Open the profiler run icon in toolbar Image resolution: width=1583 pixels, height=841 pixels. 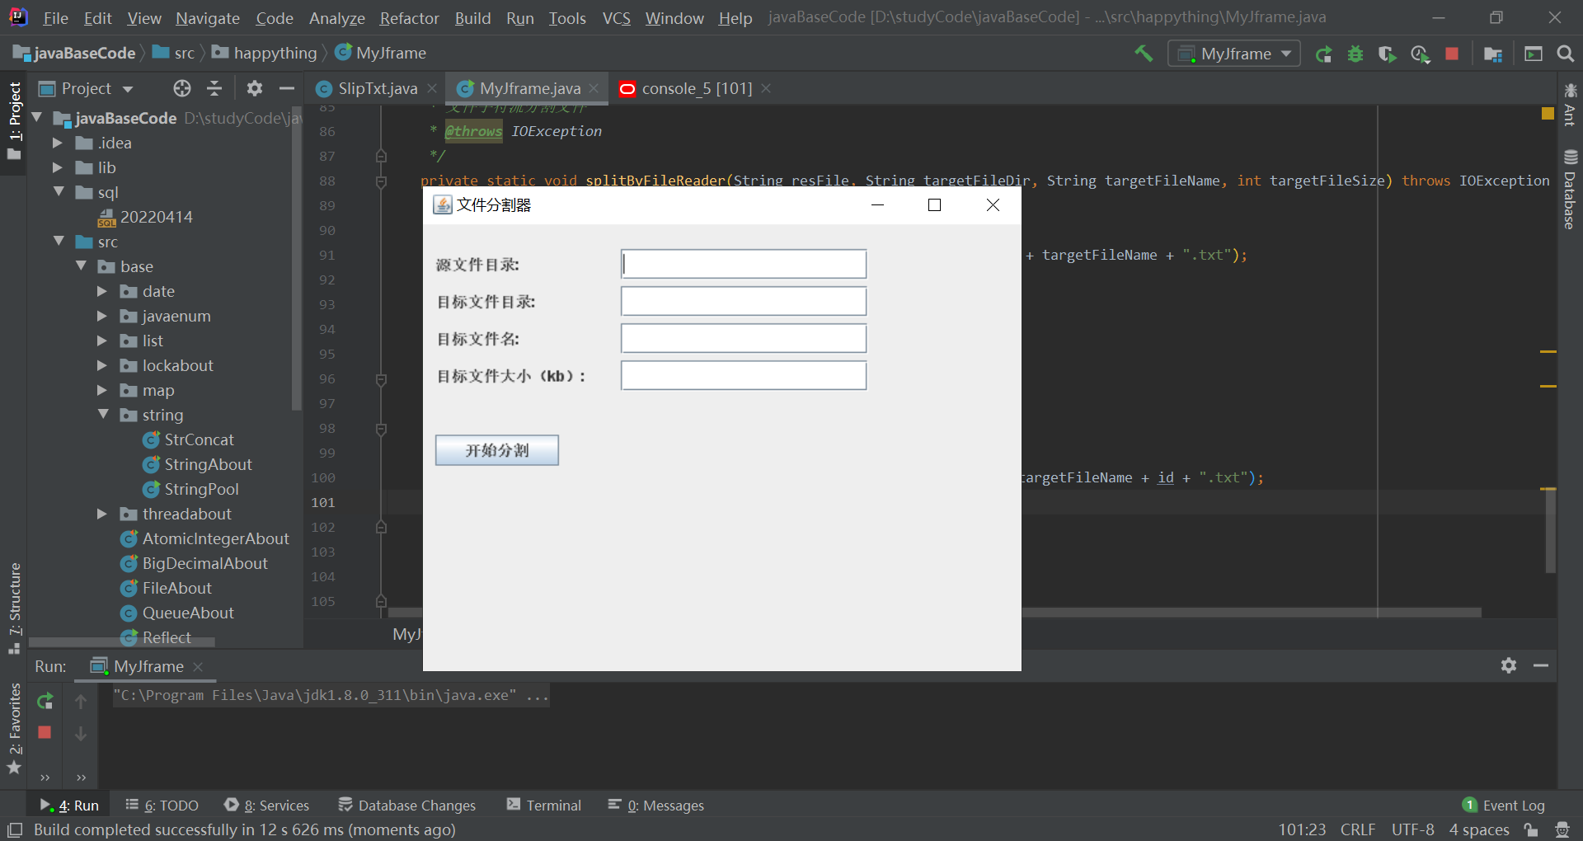pos(1420,54)
